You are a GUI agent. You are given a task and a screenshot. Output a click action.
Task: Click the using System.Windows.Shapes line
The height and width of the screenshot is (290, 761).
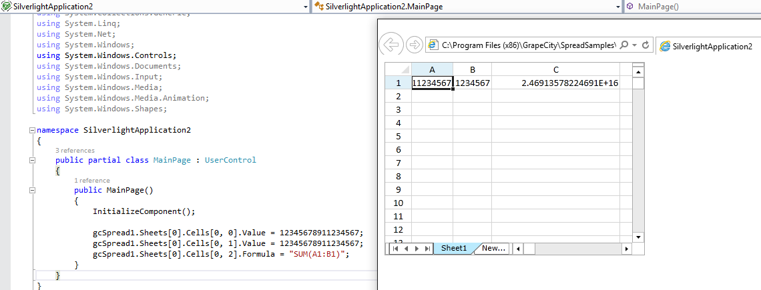[x=102, y=109]
